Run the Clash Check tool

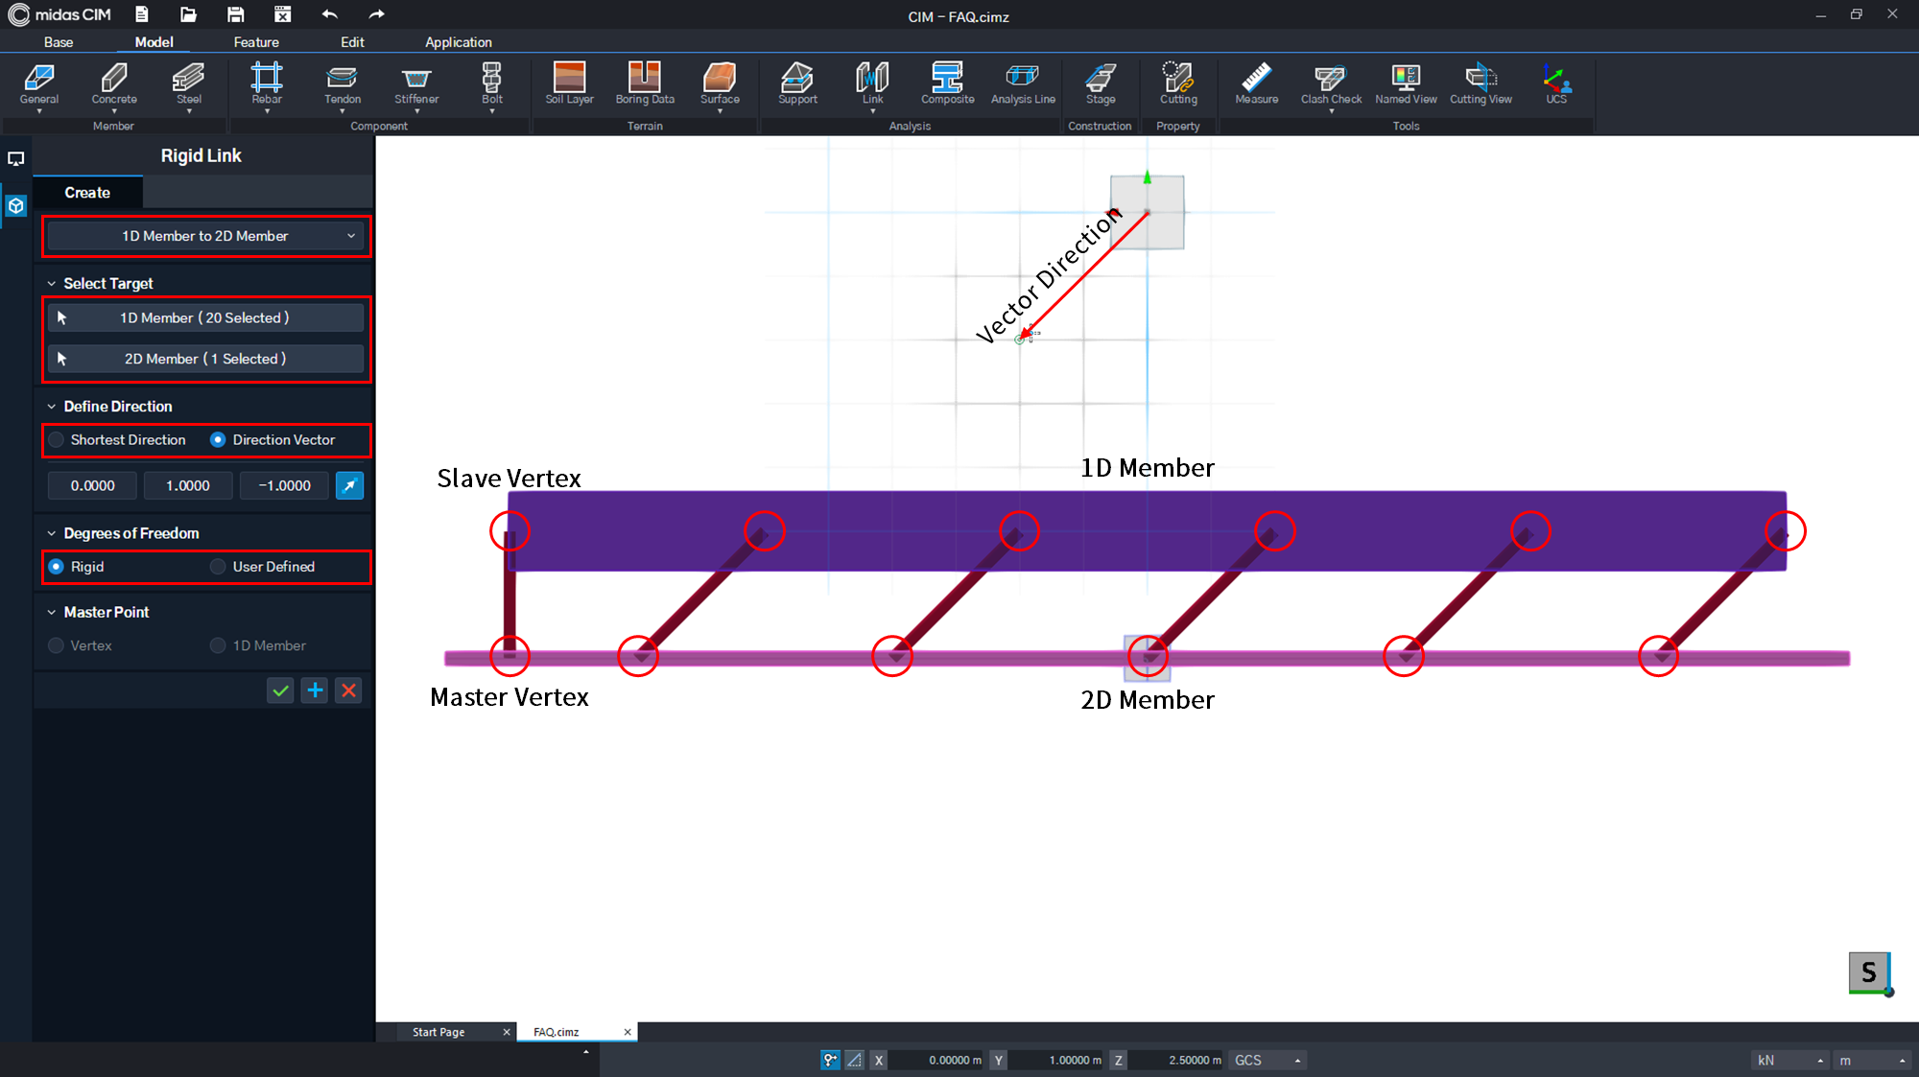1330,86
